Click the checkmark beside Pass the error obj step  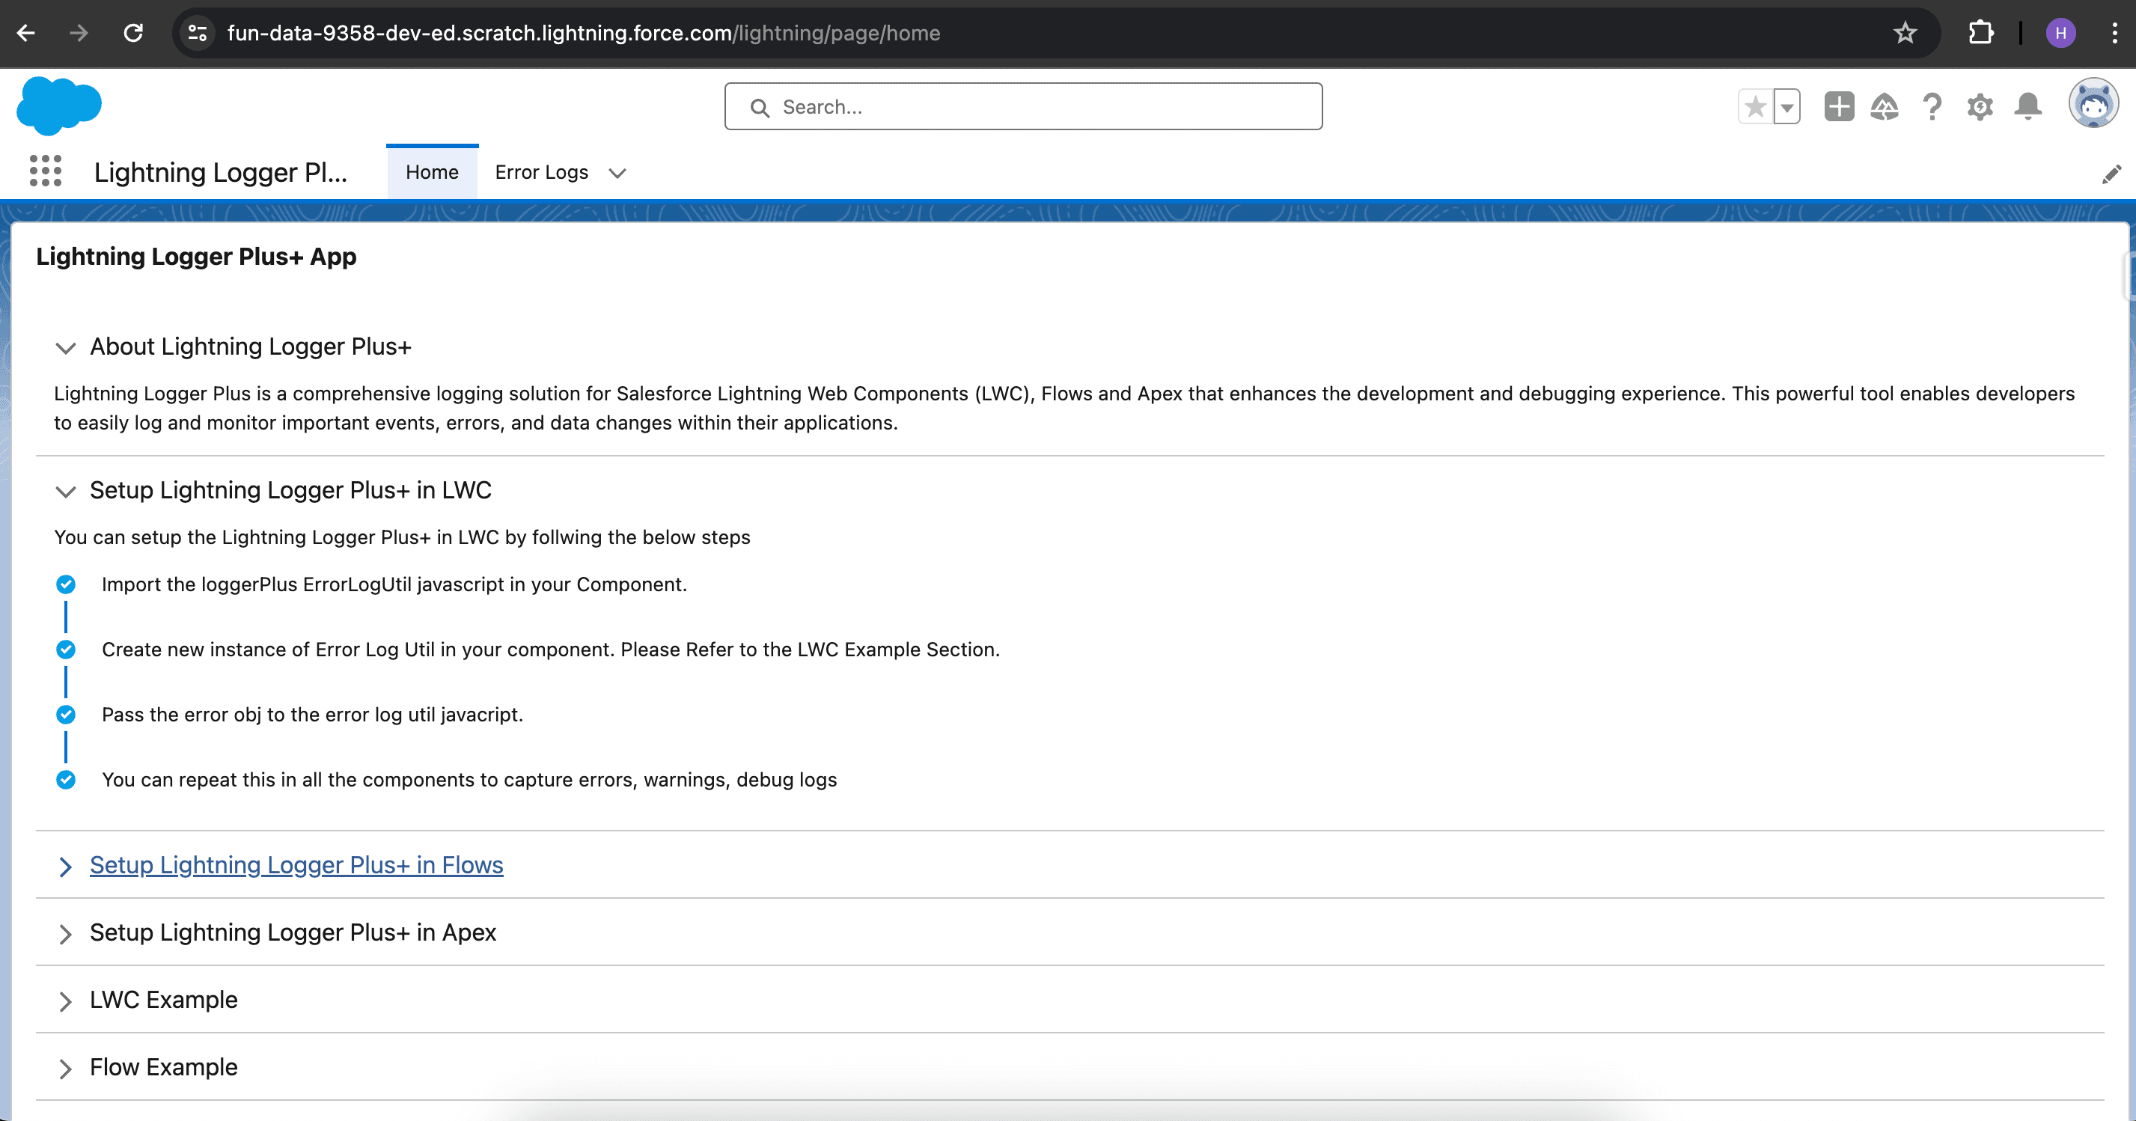pyautogui.click(x=66, y=715)
